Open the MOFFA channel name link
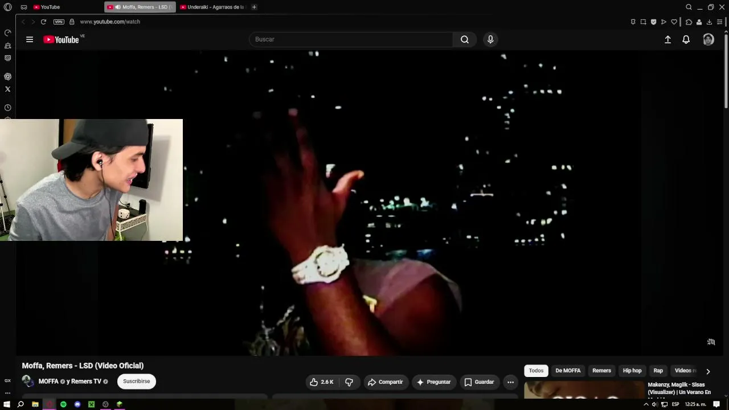This screenshot has width=729, height=410. pos(48,382)
